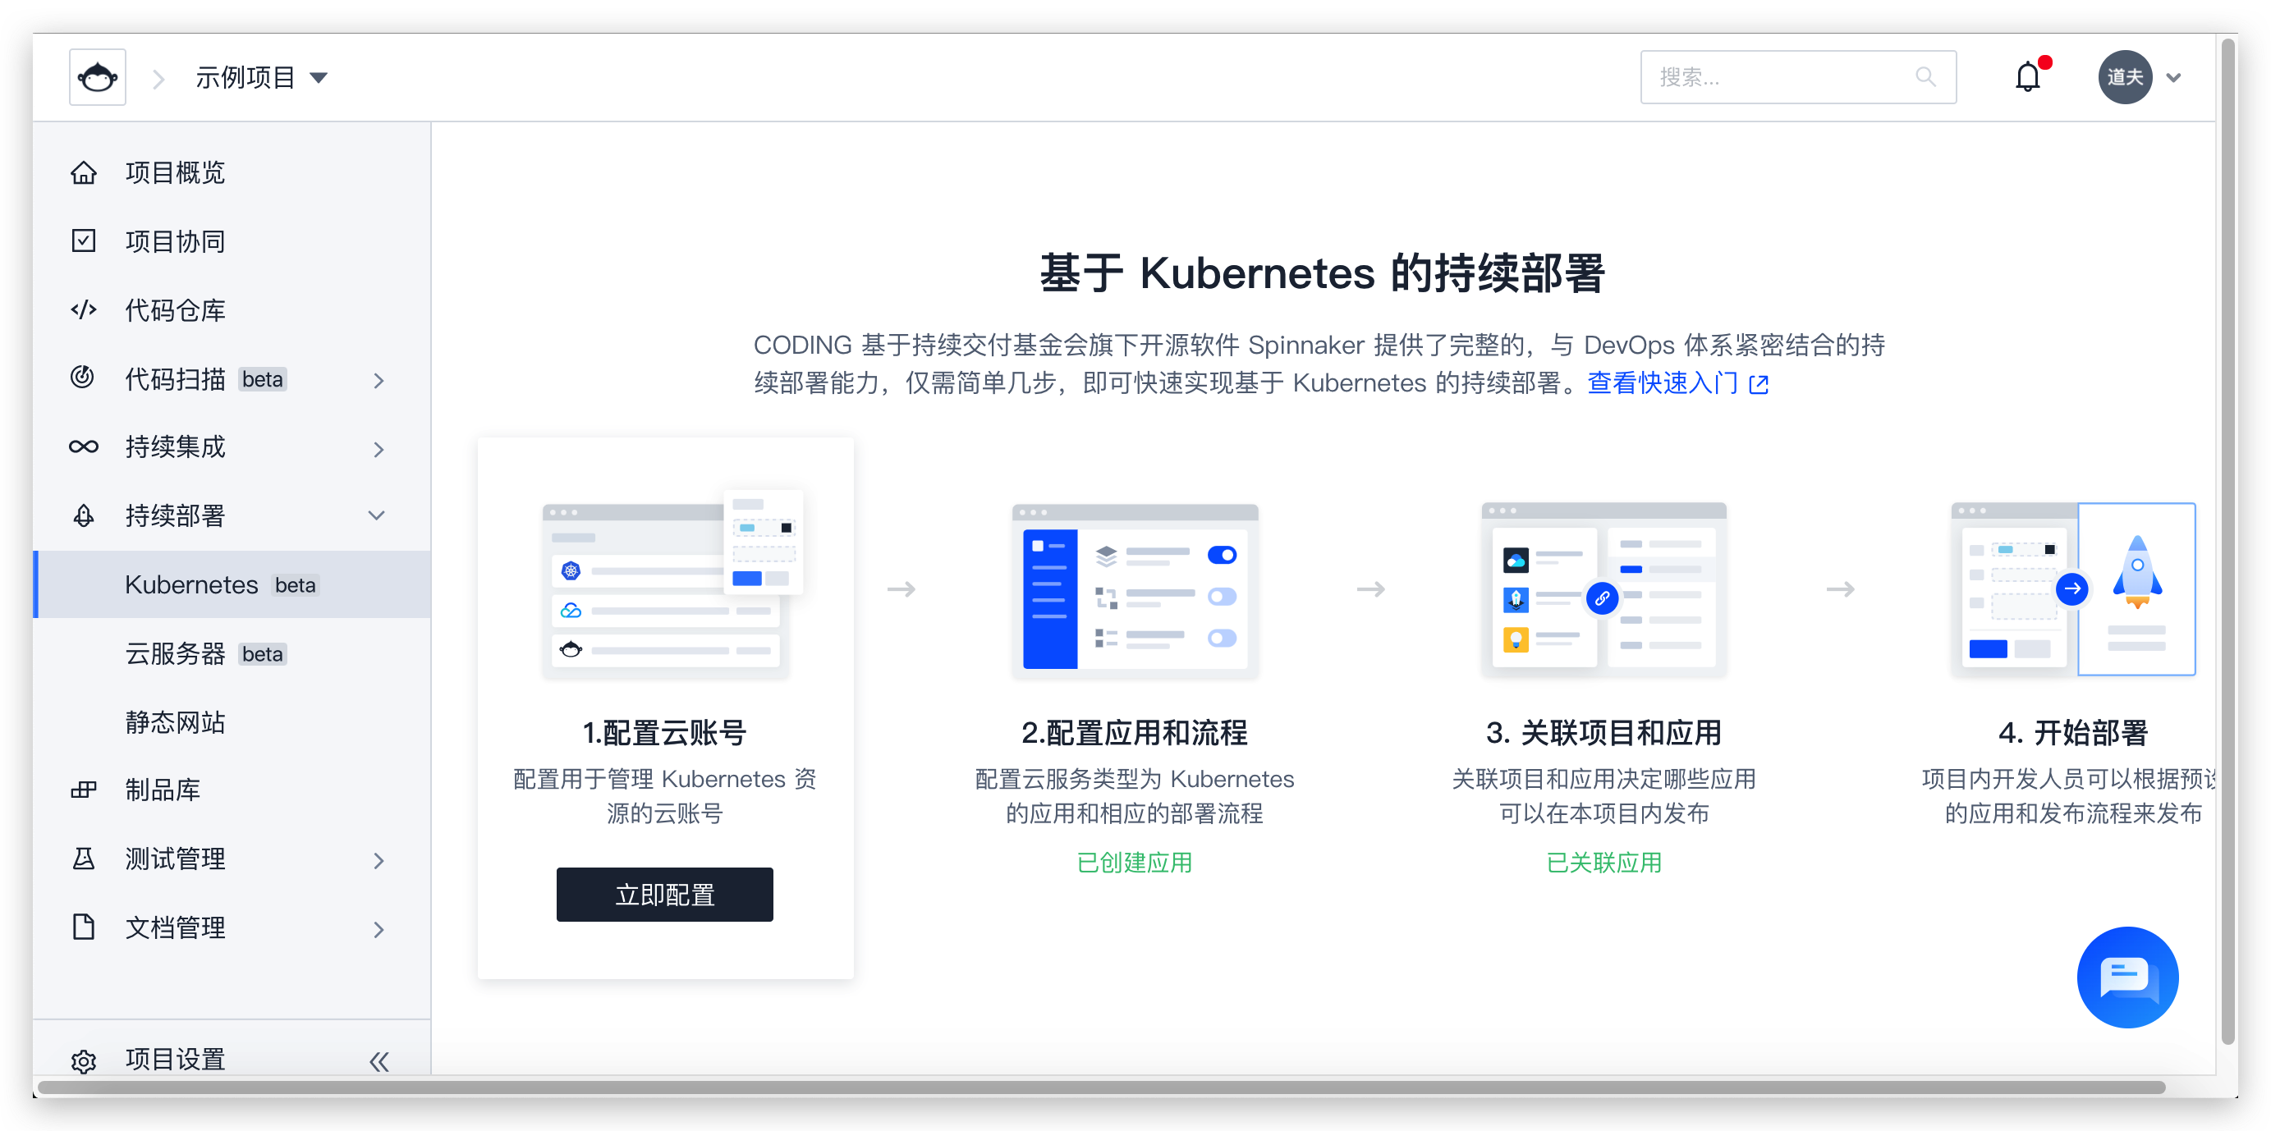Collapse the 持续部署 section chevron
This screenshot has width=2271, height=1131.
[376, 515]
